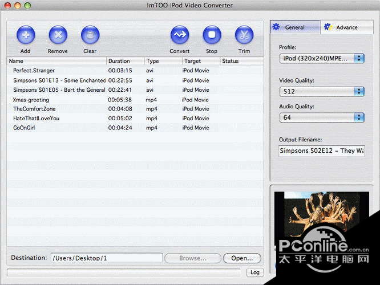Click the Add file icon
380x285 pixels.
tap(26, 35)
